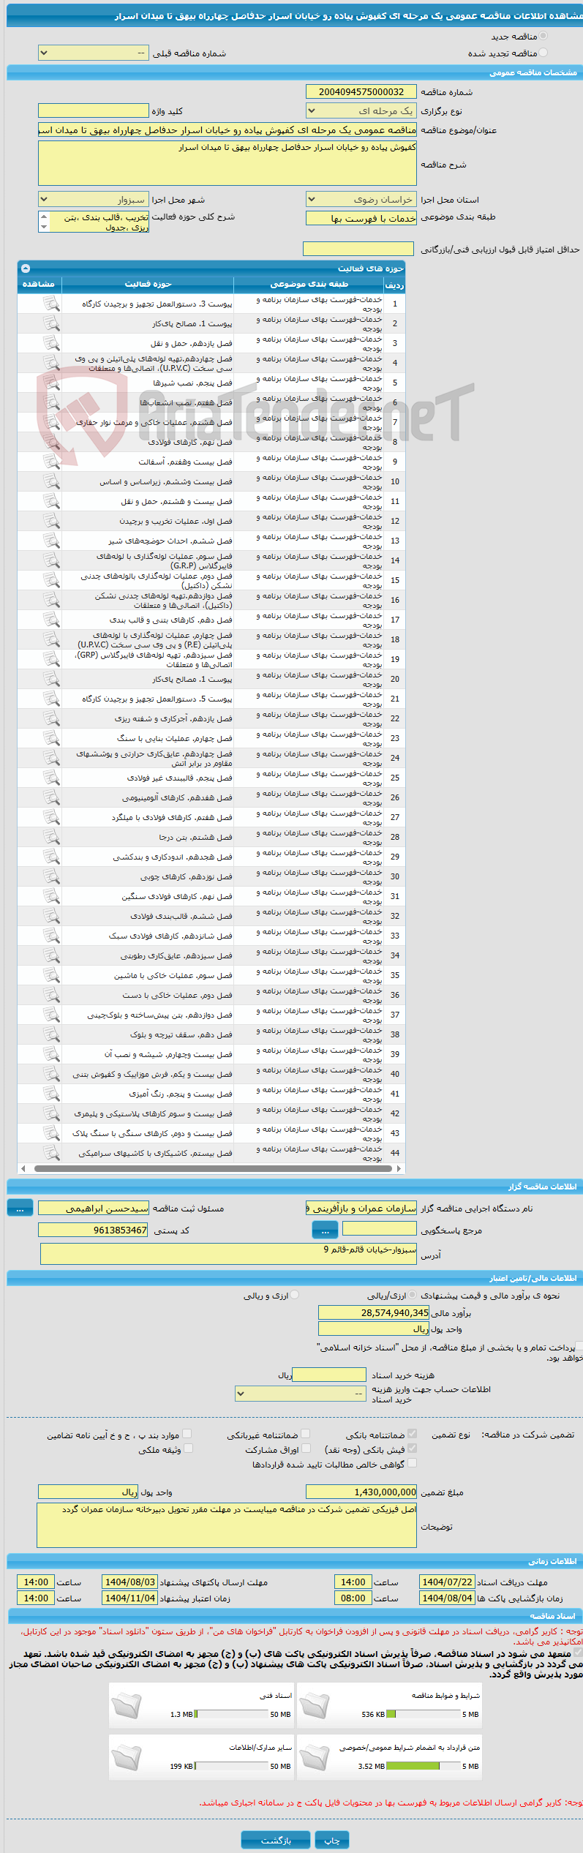Toggle وثیقه ملکی checkbox
The height and width of the screenshot is (1853, 583).
tap(188, 1448)
